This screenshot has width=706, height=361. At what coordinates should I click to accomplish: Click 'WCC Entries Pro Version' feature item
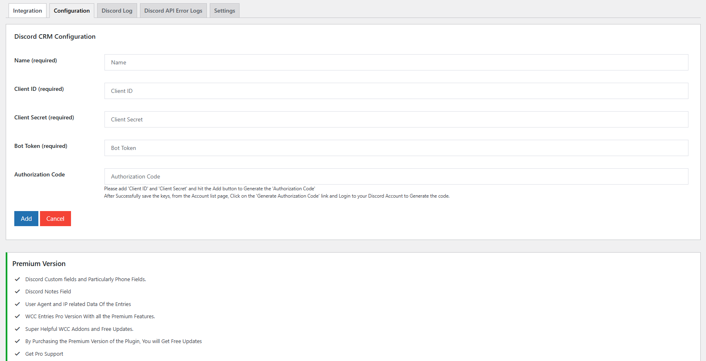click(90, 316)
